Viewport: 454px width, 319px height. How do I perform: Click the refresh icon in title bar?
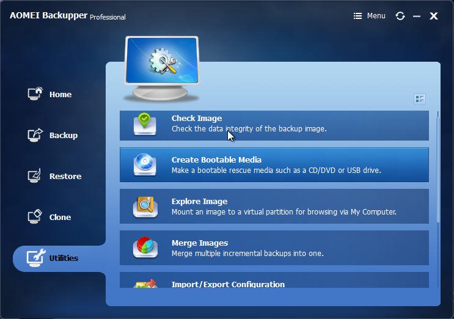pyautogui.click(x=400, y=16)
